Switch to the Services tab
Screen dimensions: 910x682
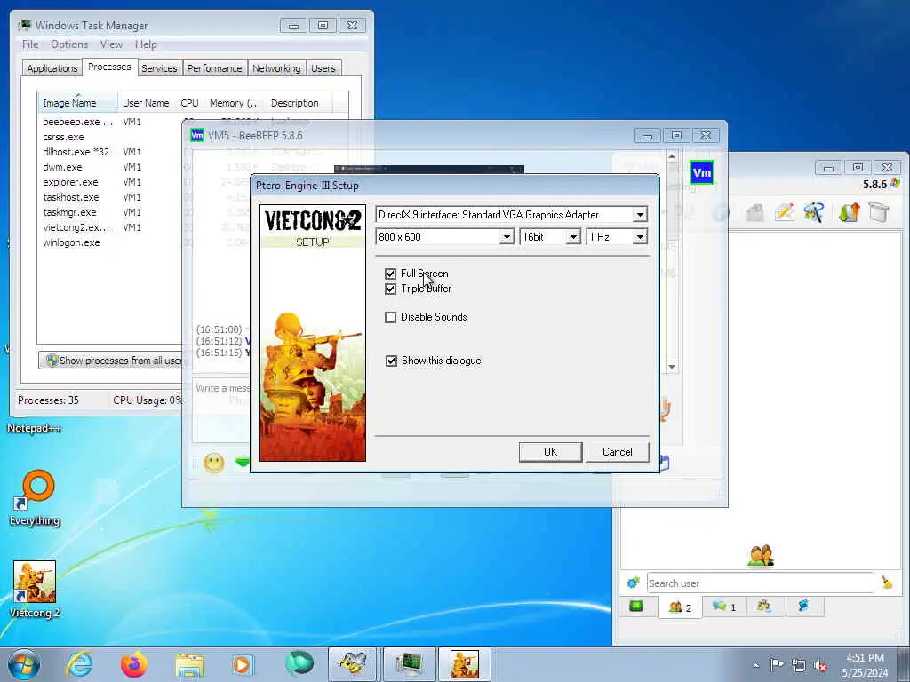(x=159, y=68)
